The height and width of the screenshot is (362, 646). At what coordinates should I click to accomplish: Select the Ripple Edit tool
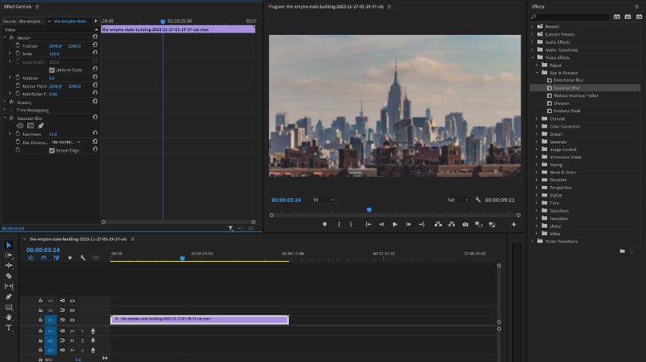pos(8,266)
